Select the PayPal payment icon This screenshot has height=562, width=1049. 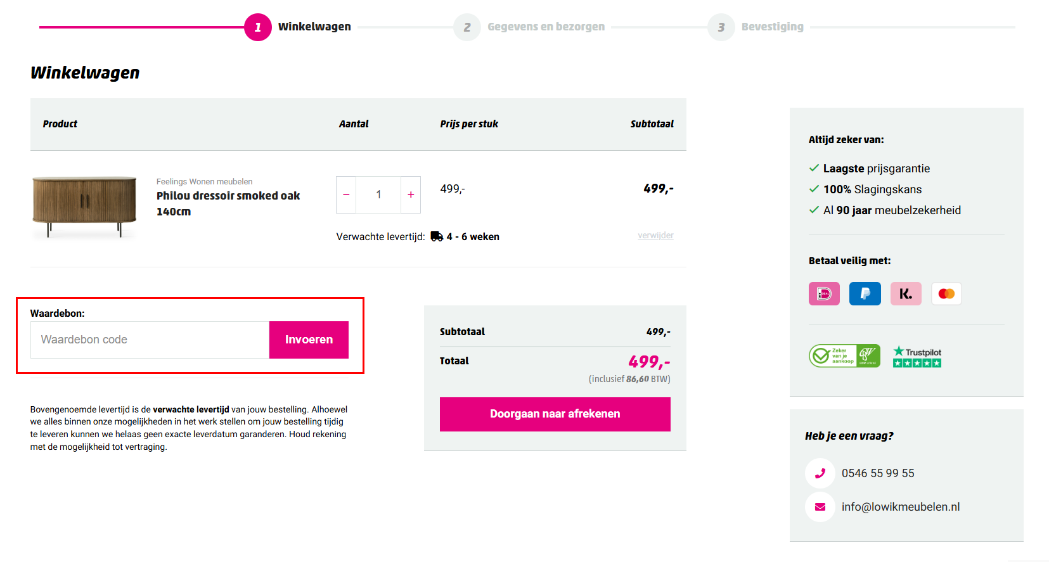pos(865,293)
